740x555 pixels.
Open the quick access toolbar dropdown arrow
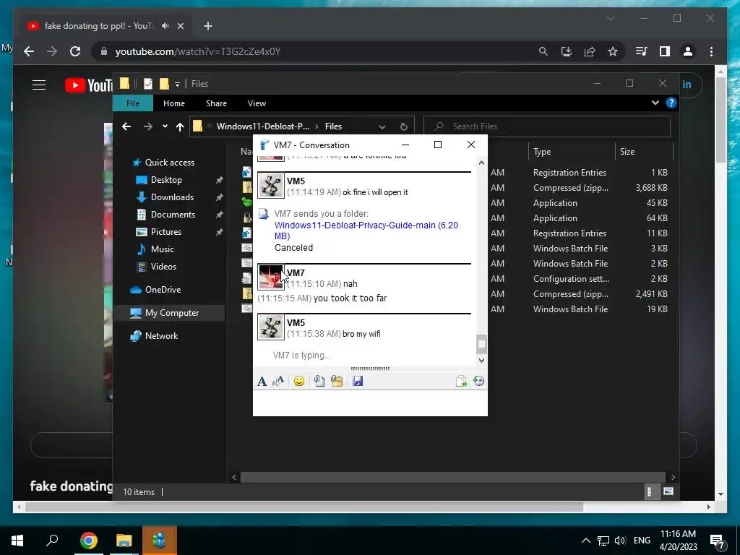pos(178,84)
